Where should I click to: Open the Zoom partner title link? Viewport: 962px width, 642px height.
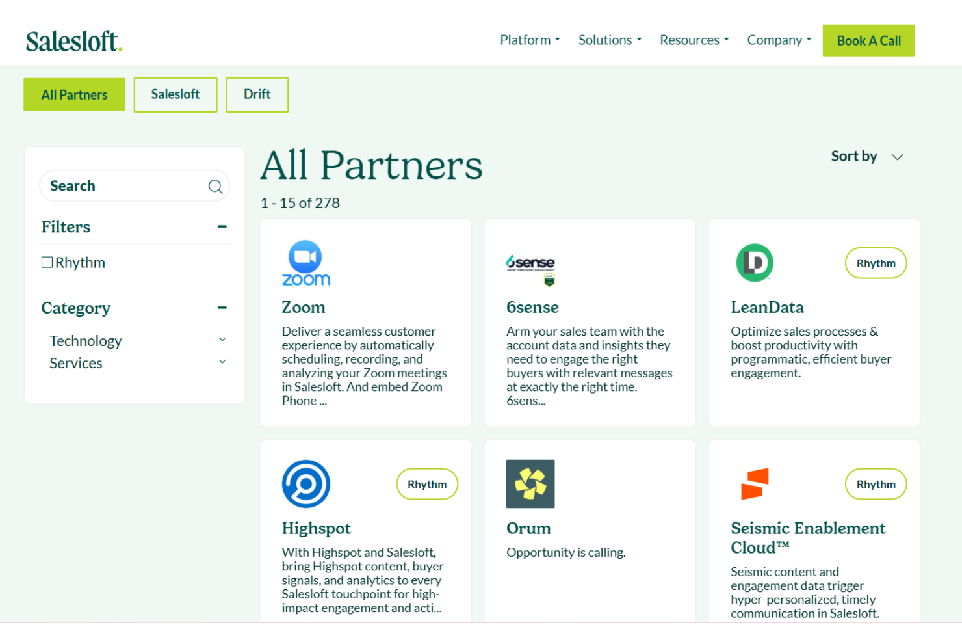coord(304,308)
